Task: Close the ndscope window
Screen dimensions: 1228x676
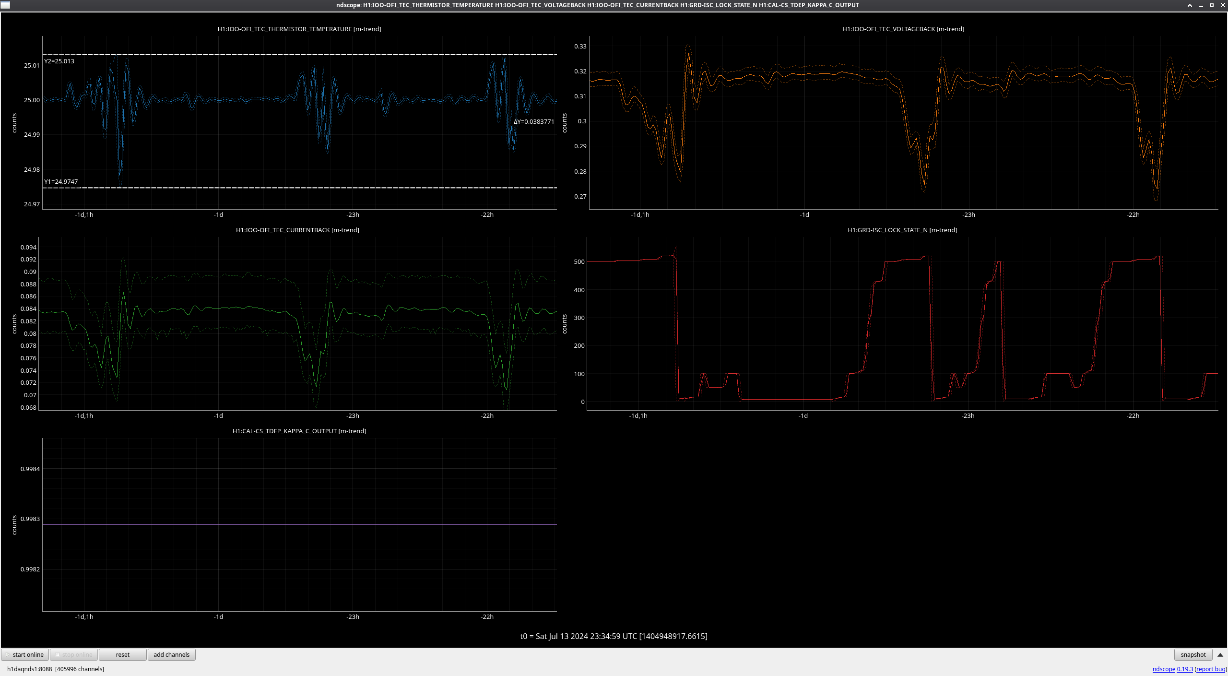Action: [x=1223, y=5]
